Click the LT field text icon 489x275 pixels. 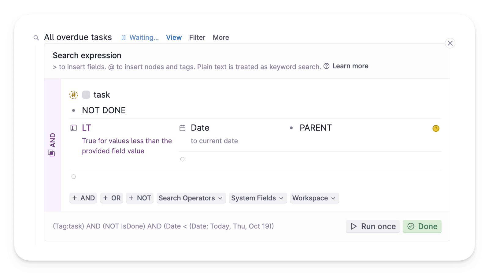coord(73,128)
